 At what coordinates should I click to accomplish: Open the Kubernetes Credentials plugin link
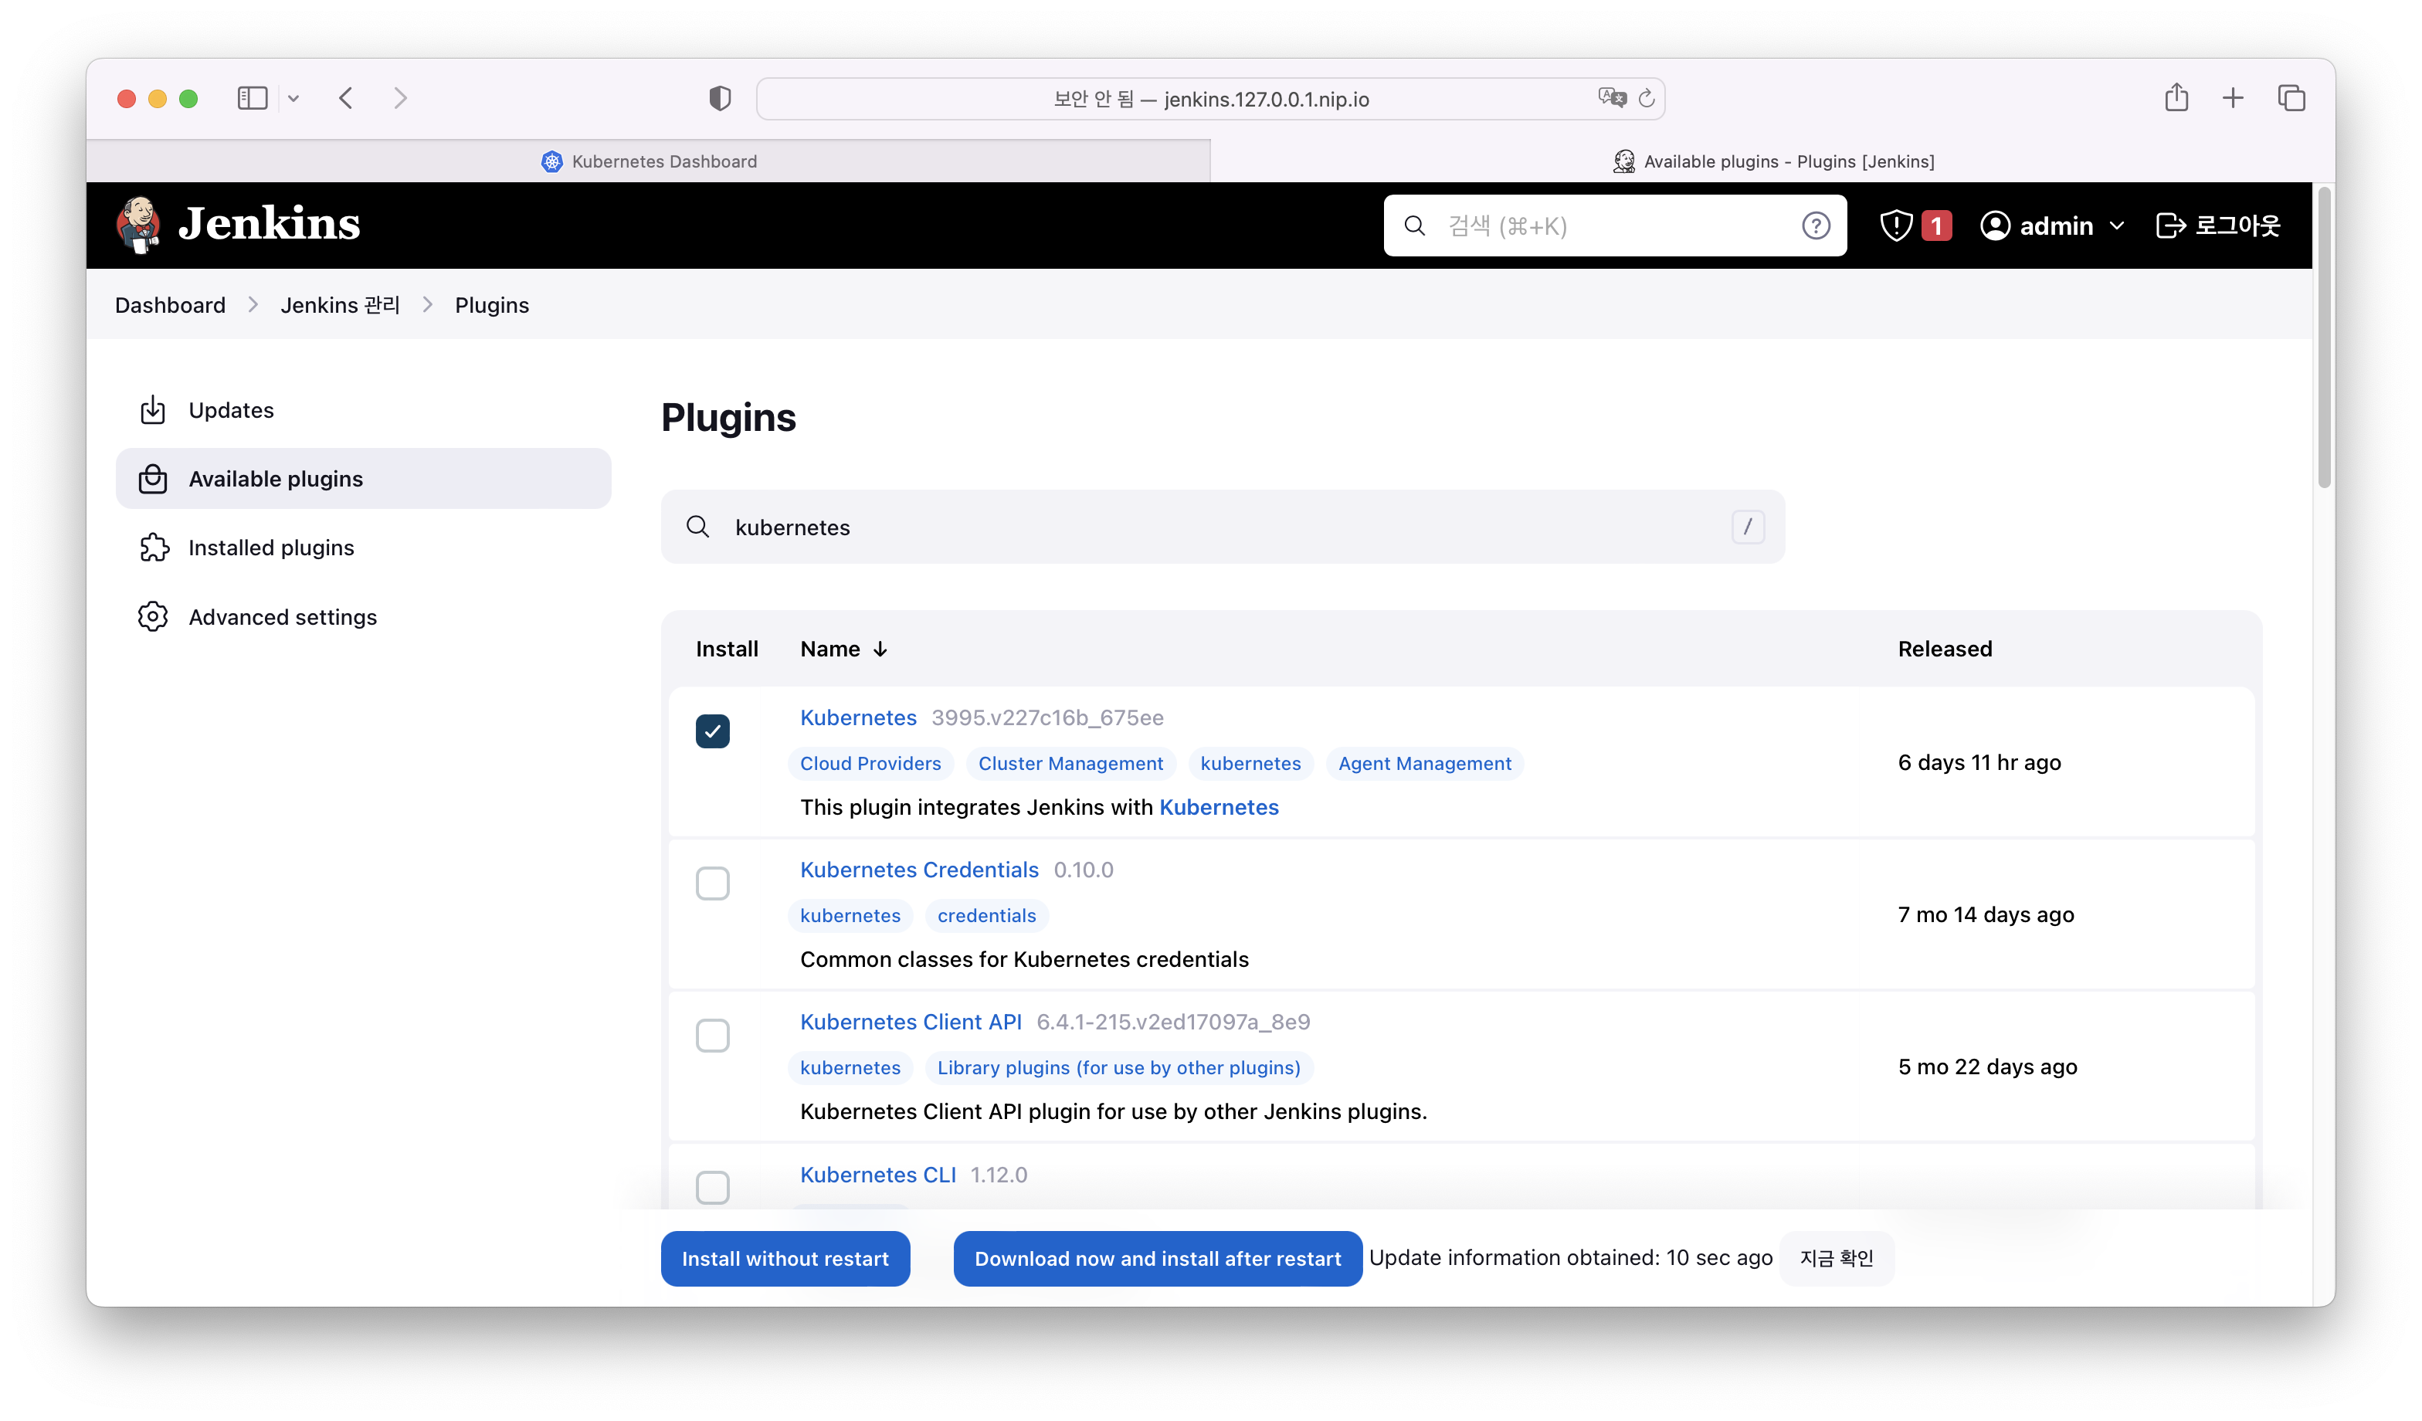tap(920, 870)
